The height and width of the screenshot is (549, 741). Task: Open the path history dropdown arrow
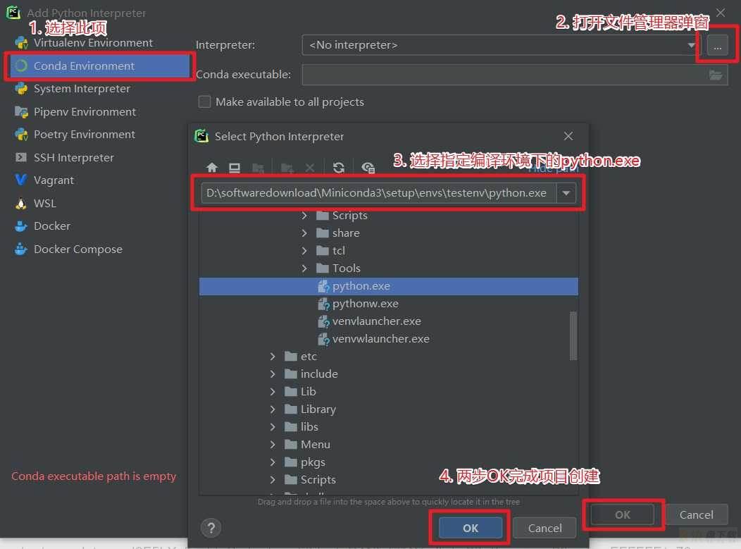tap(566, 193)
